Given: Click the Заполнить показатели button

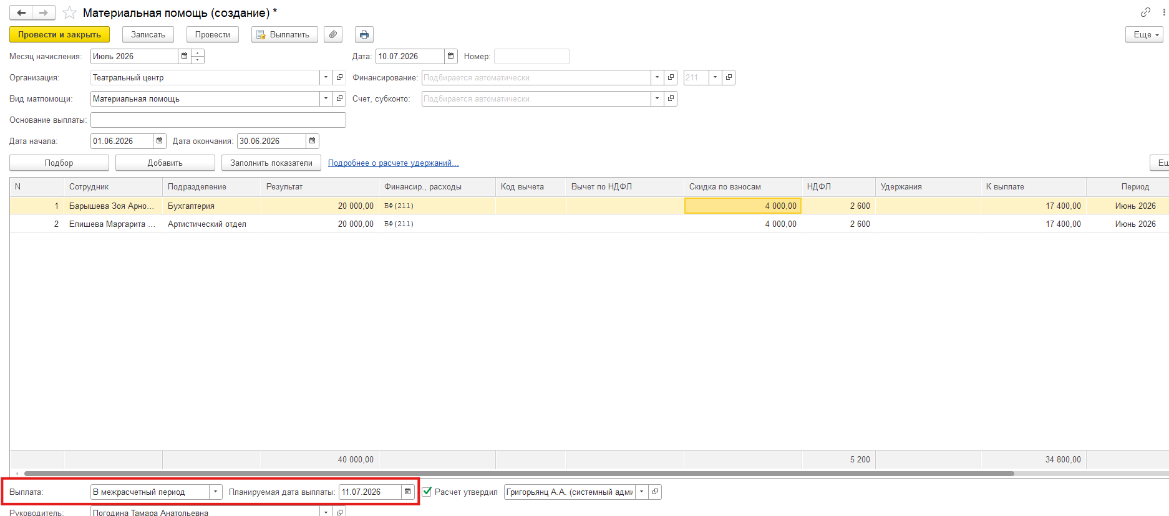Looking at the screenshot, I should (271, 163).
